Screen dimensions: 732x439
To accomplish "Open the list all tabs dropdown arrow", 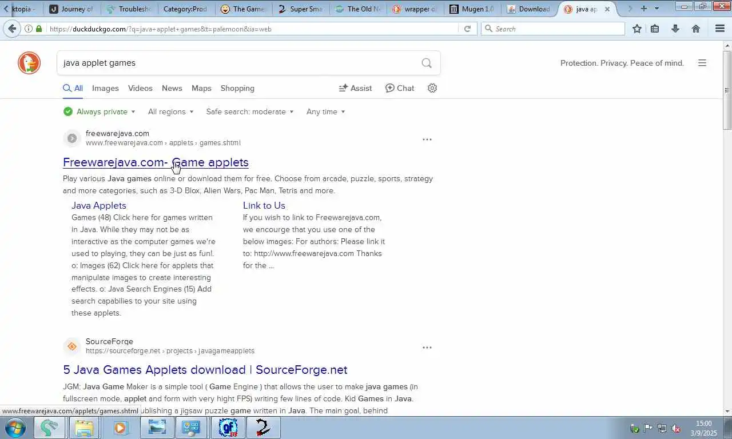I will point(657,9).
